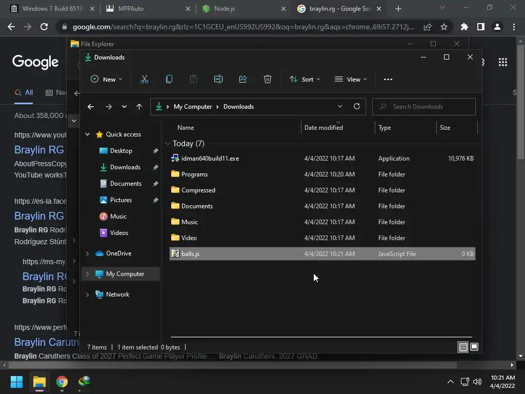Select the balls.js file

click(322, 253)
